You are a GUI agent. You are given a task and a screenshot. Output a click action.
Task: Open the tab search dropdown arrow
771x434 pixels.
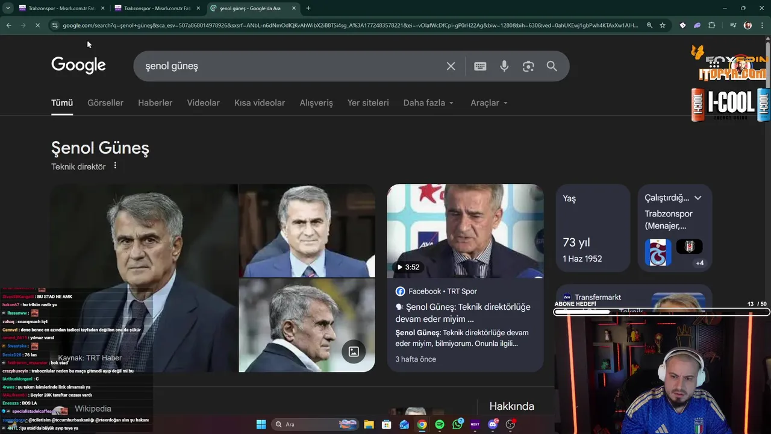8,8
